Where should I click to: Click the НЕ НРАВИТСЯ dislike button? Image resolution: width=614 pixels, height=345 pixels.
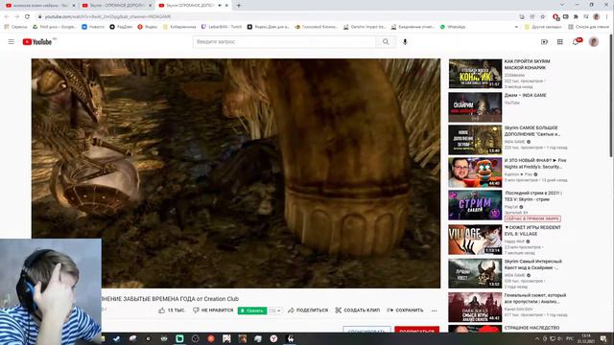click(213, 310)
